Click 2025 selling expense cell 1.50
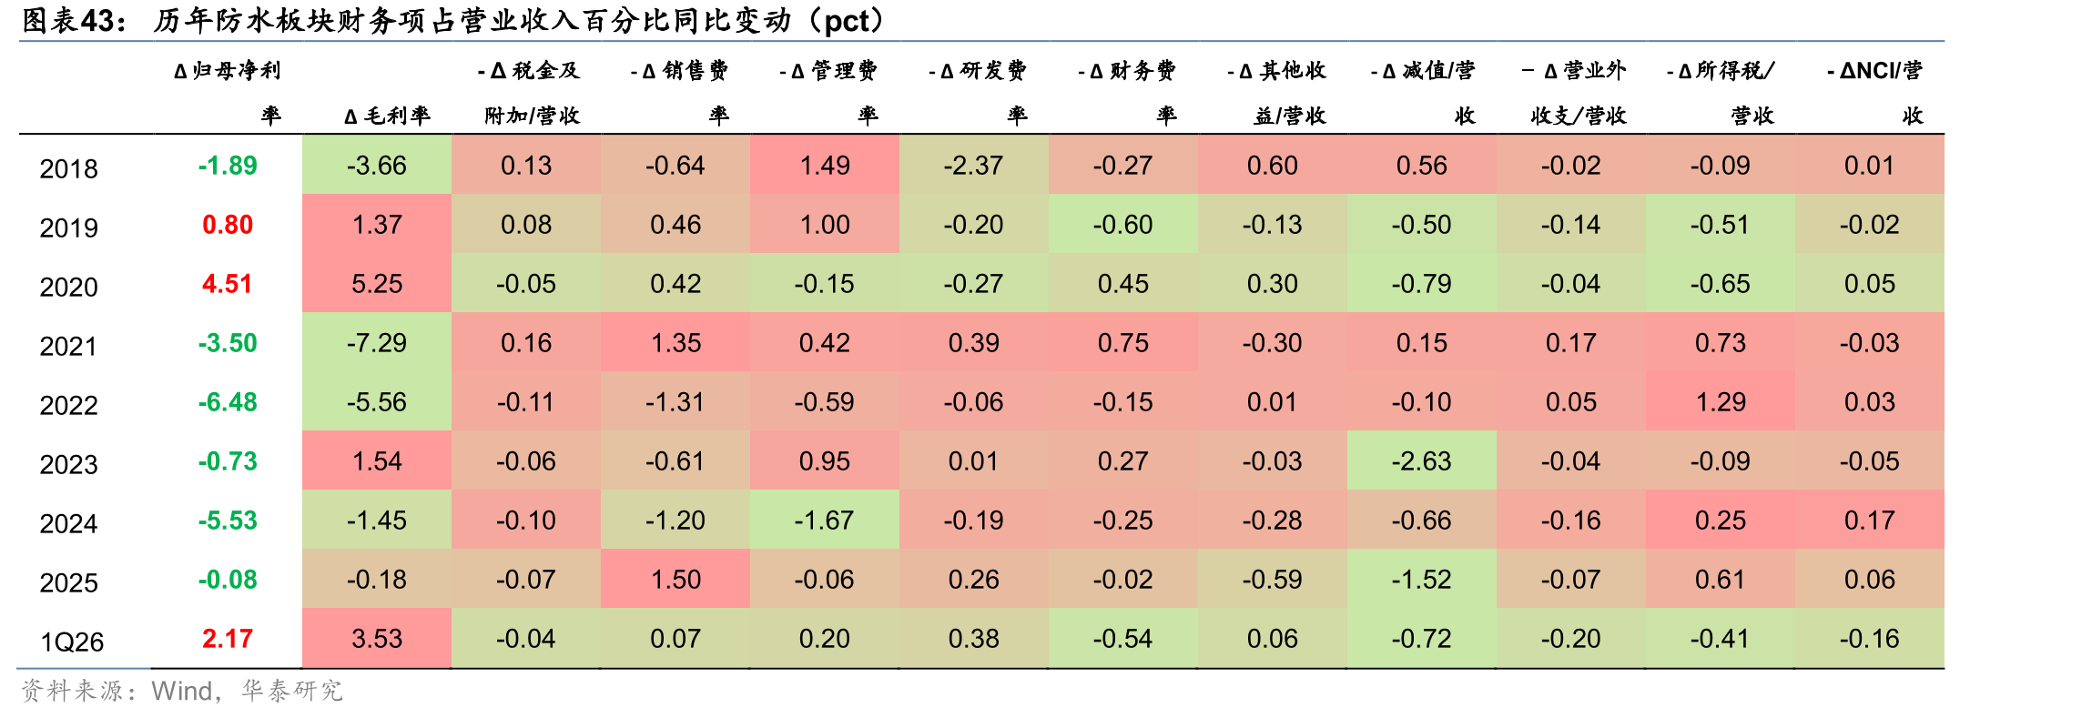 click(x=675, y=580)
